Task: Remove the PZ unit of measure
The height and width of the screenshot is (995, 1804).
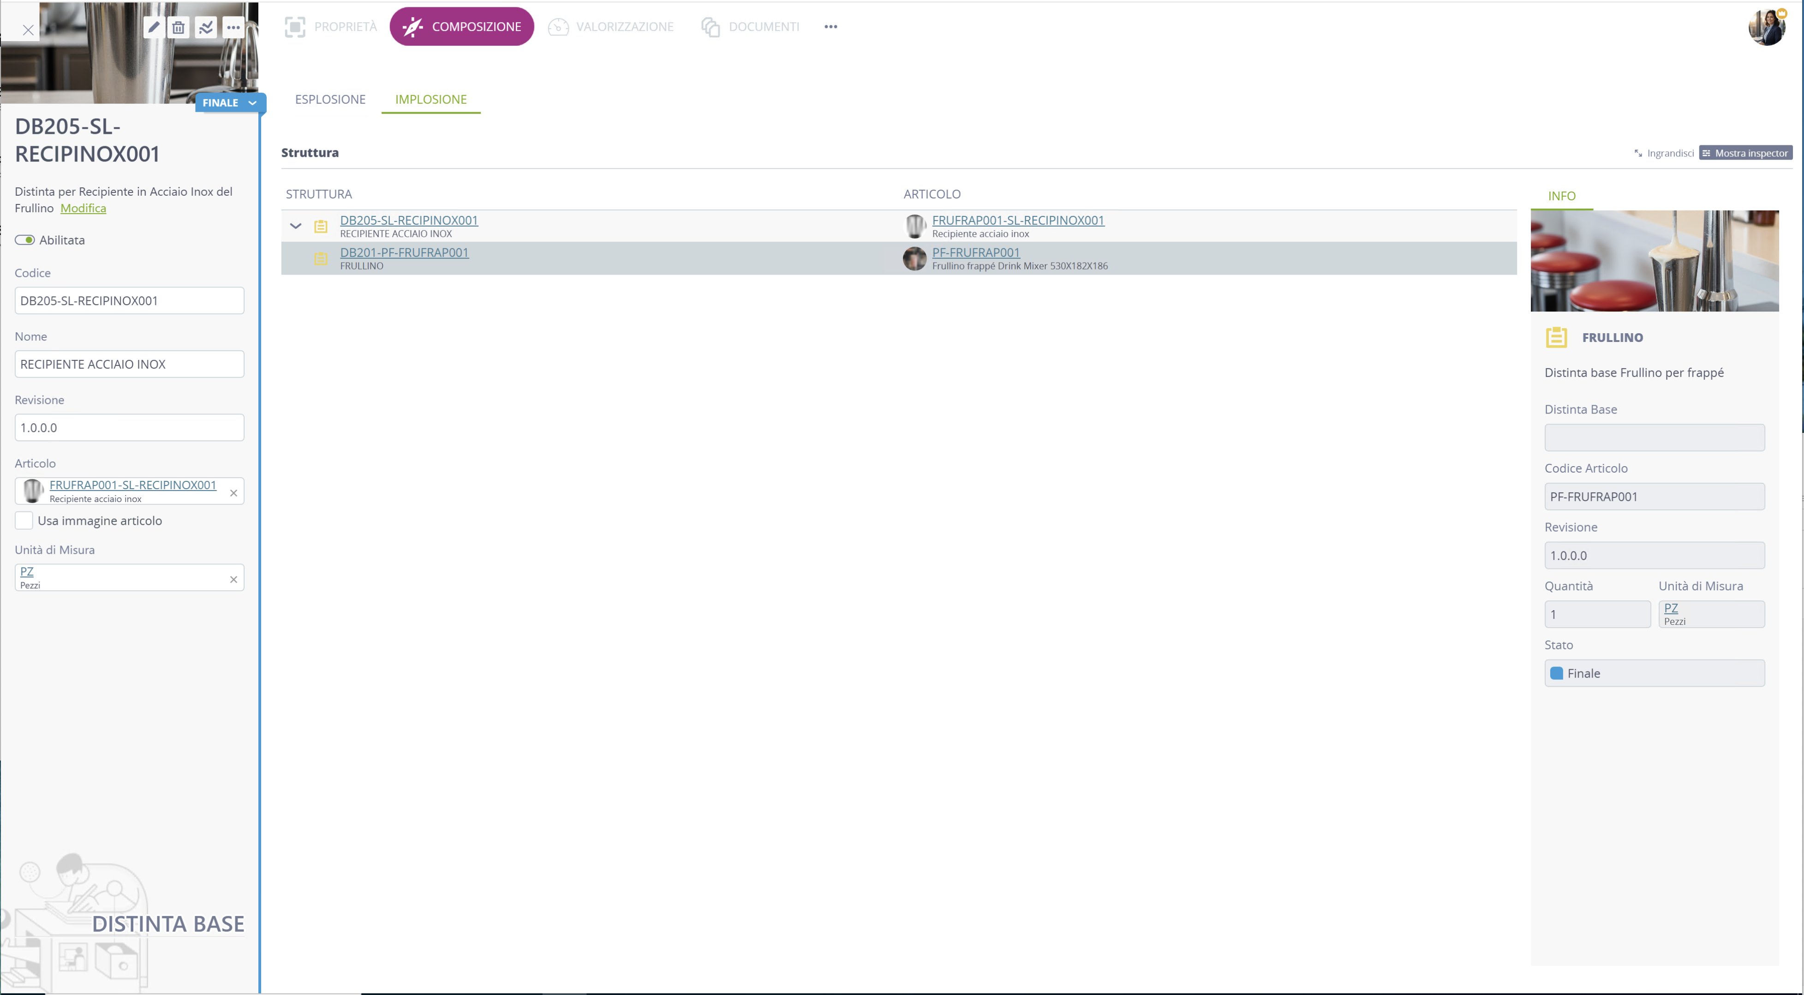Action: tap(234, 580)
